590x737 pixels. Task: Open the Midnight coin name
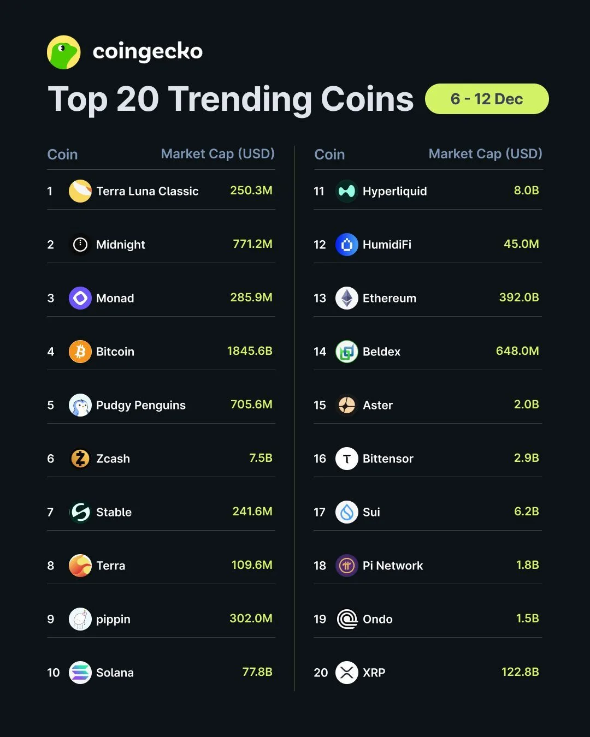[121, 245]
